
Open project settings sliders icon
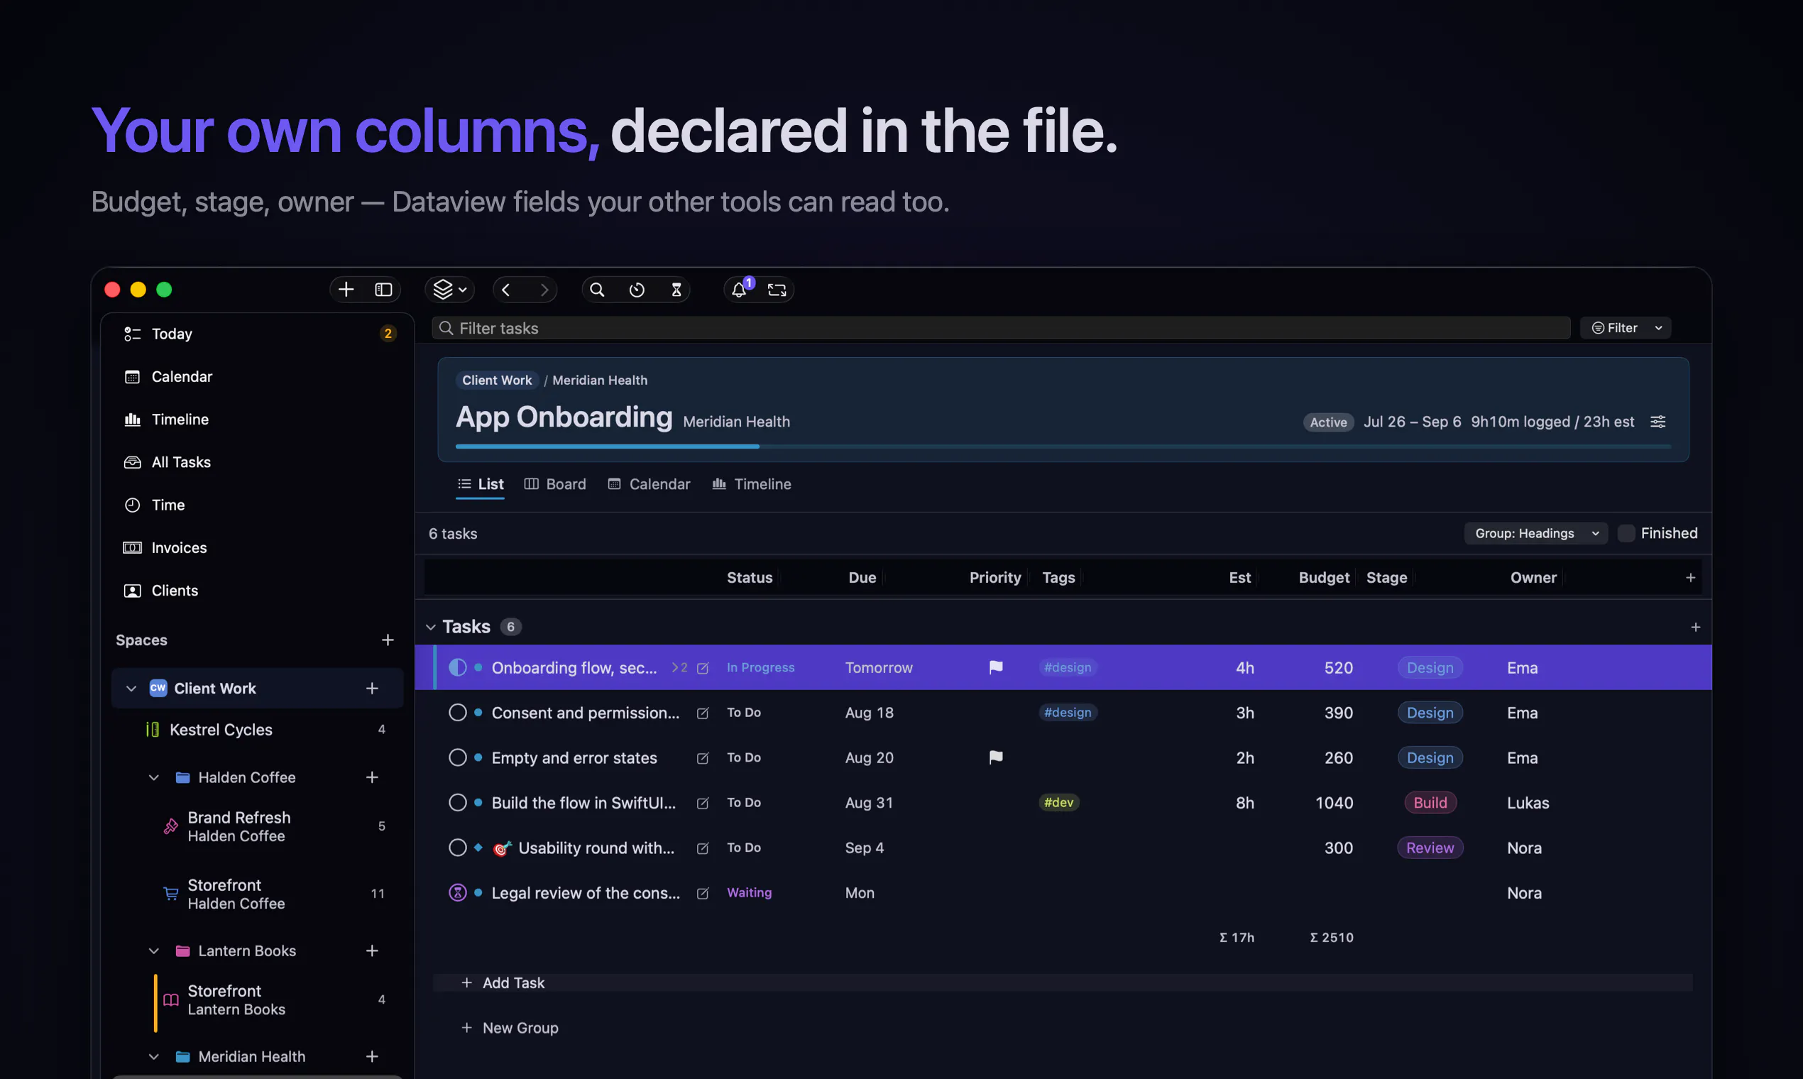pyautogui.click(x=1658, y=422)
